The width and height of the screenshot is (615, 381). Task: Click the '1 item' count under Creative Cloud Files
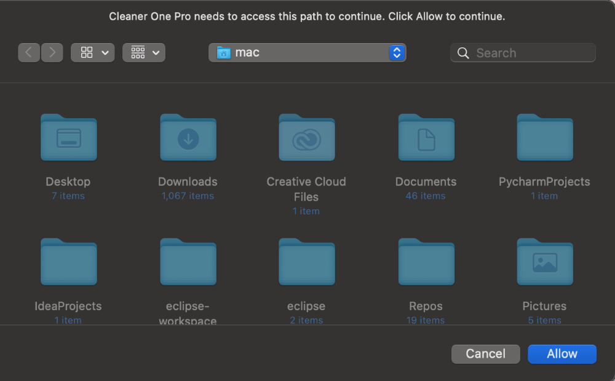click(x=306, y=211)
